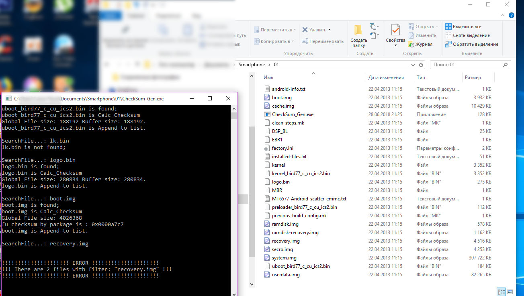Select the file ramdisk-recovery.img
This screenshot has width=524, height=296.
[x=295, y=233]
